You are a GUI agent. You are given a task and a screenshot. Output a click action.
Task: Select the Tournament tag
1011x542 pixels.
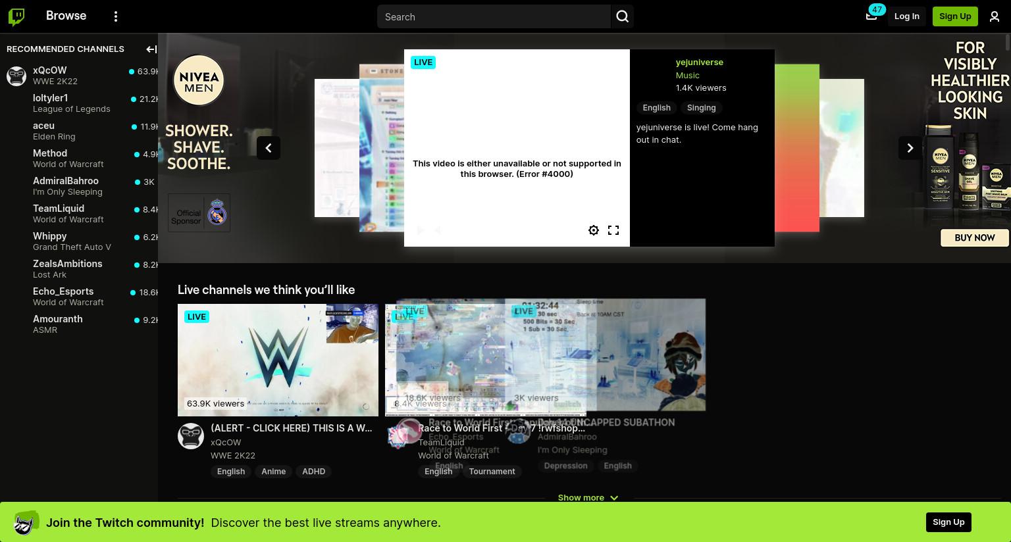tap(492, 471)
